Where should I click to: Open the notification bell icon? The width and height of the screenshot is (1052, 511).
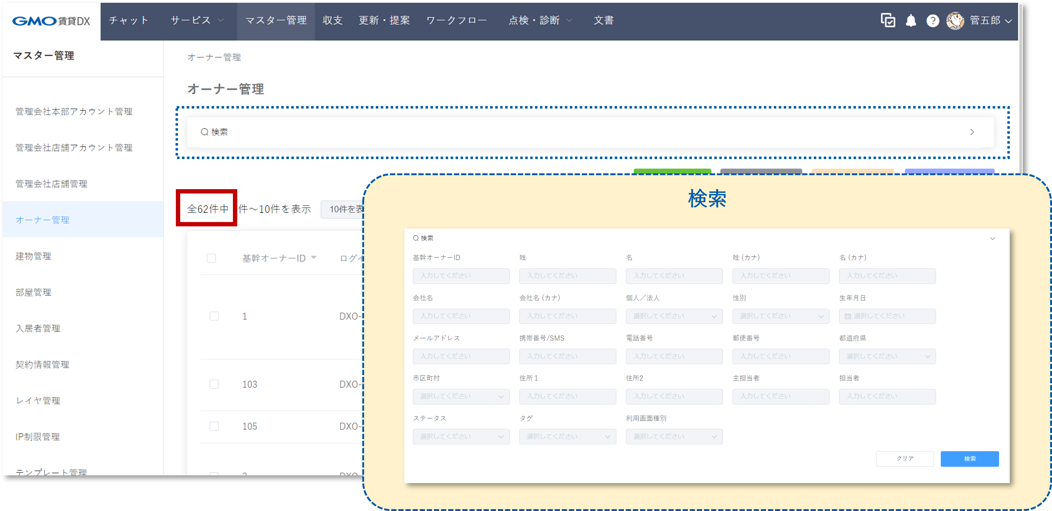(x=912, y=21)
